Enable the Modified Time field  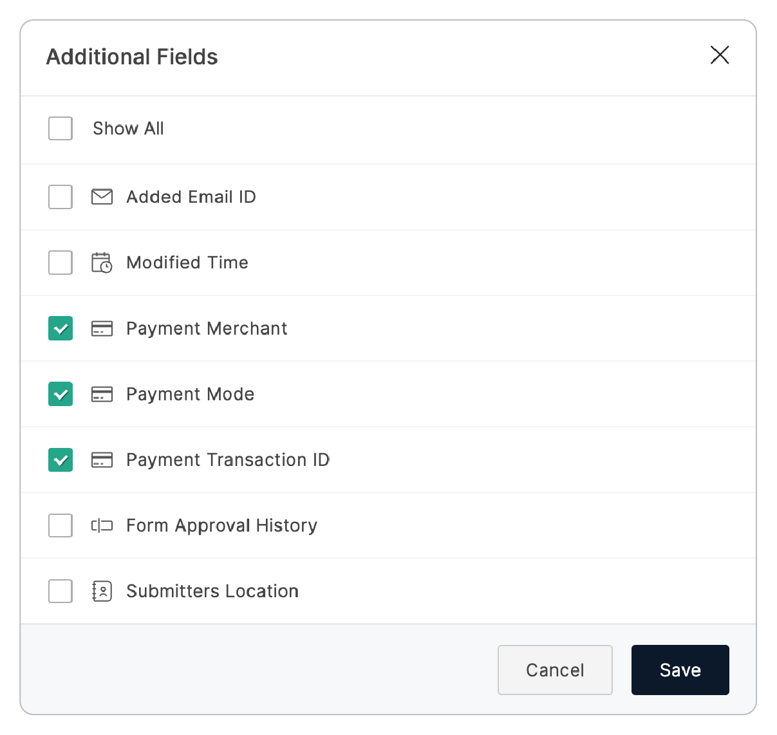coord(60,263)
